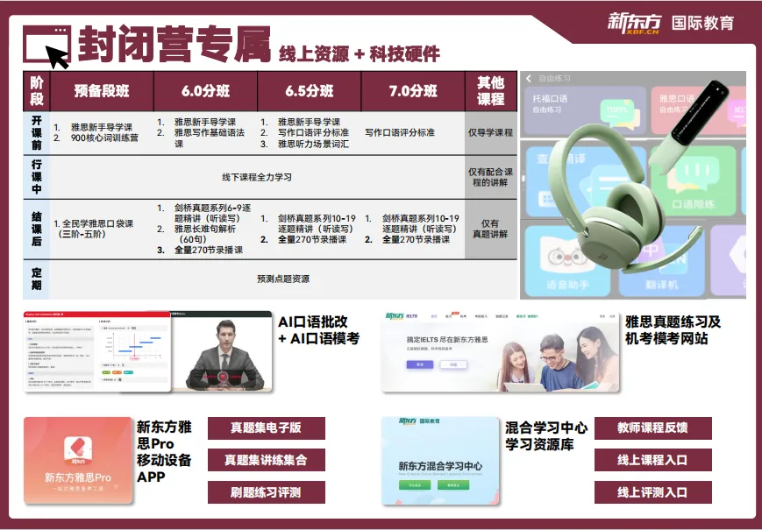The height and width of the screenshot is (530, 762).
Task: Click the 900核心词训练营 text
Action: (x=104, y=138)
